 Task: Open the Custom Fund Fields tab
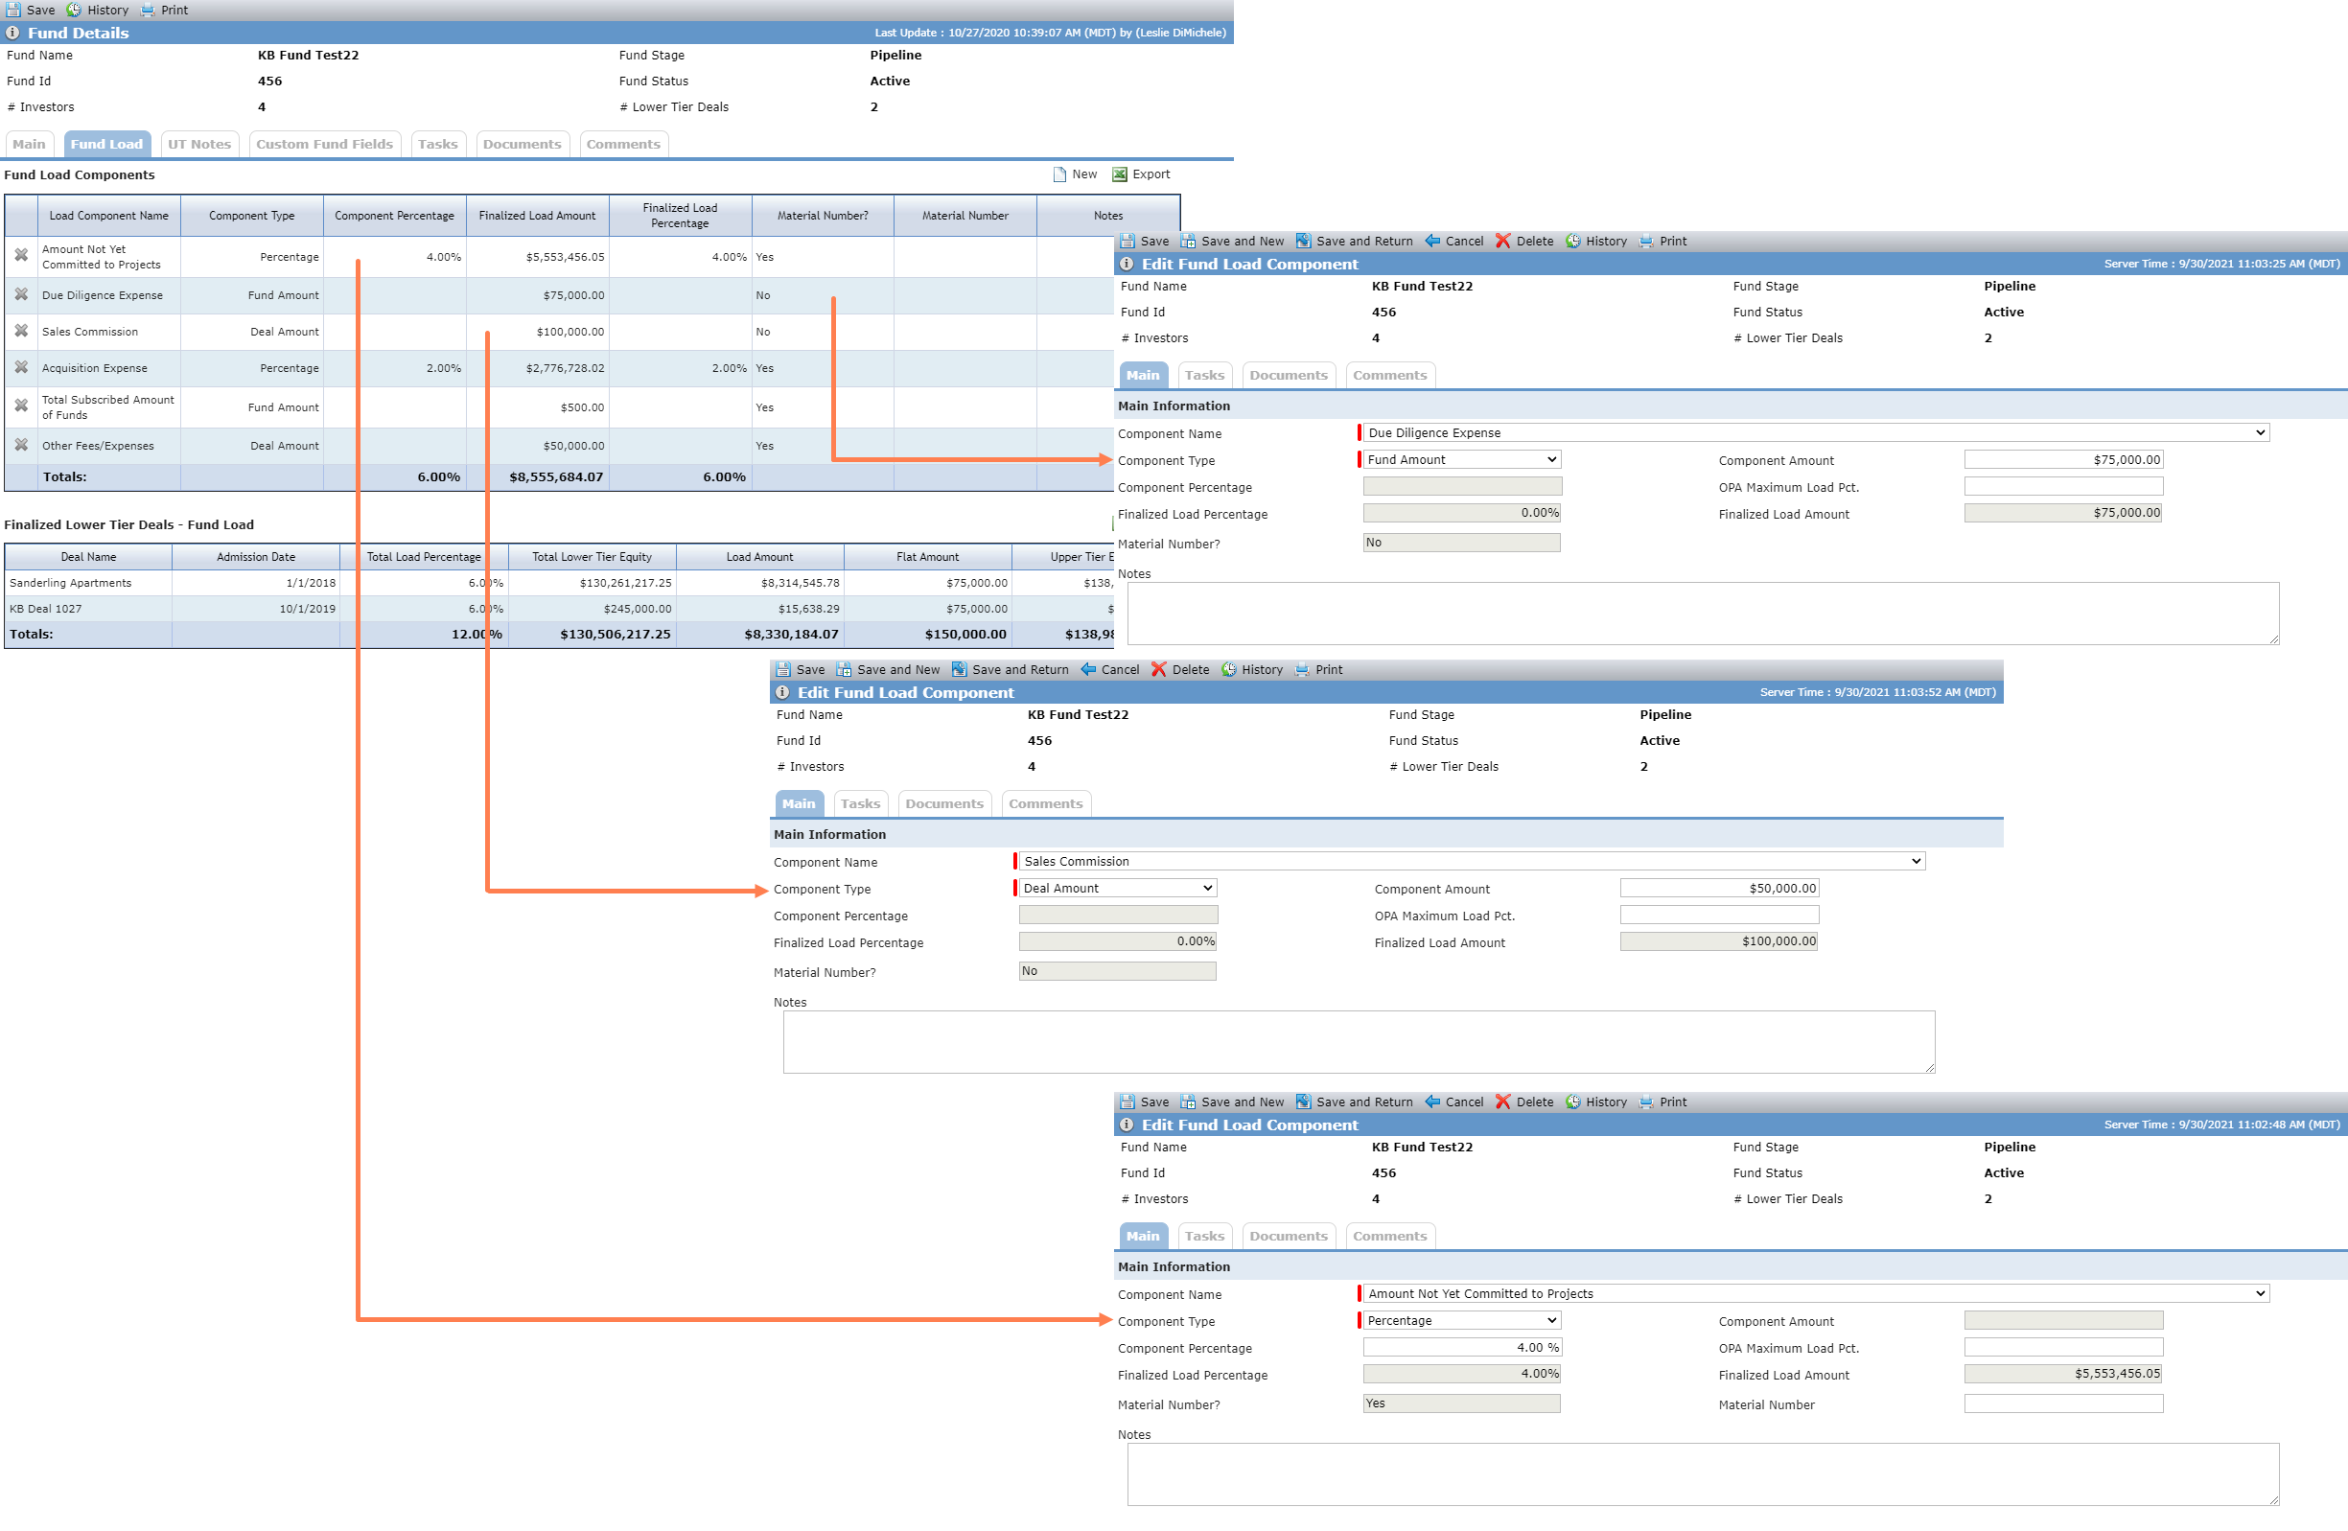[325, 144]
